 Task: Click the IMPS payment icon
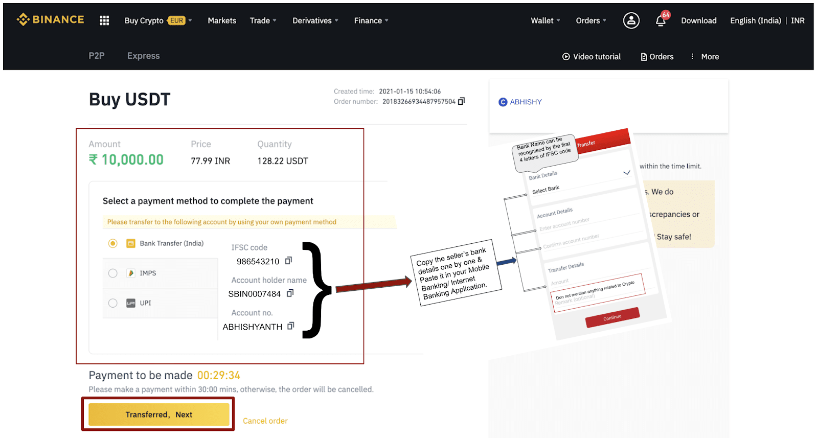tap(130, 273)
